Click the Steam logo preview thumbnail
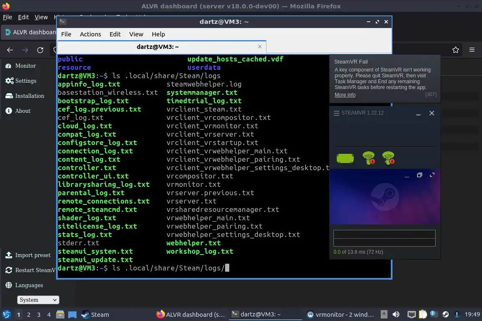This screenshot has height=321, width=482. [385, 197]
